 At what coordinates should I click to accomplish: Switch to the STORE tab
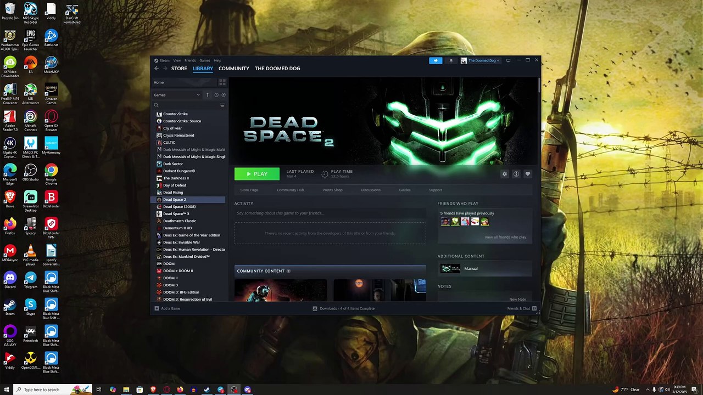coord(179,69)
